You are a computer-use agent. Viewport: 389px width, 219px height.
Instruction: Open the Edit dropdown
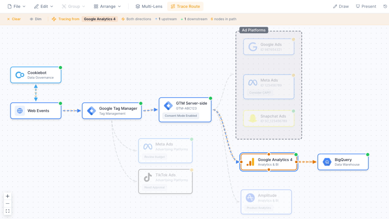tap(43, 6)
